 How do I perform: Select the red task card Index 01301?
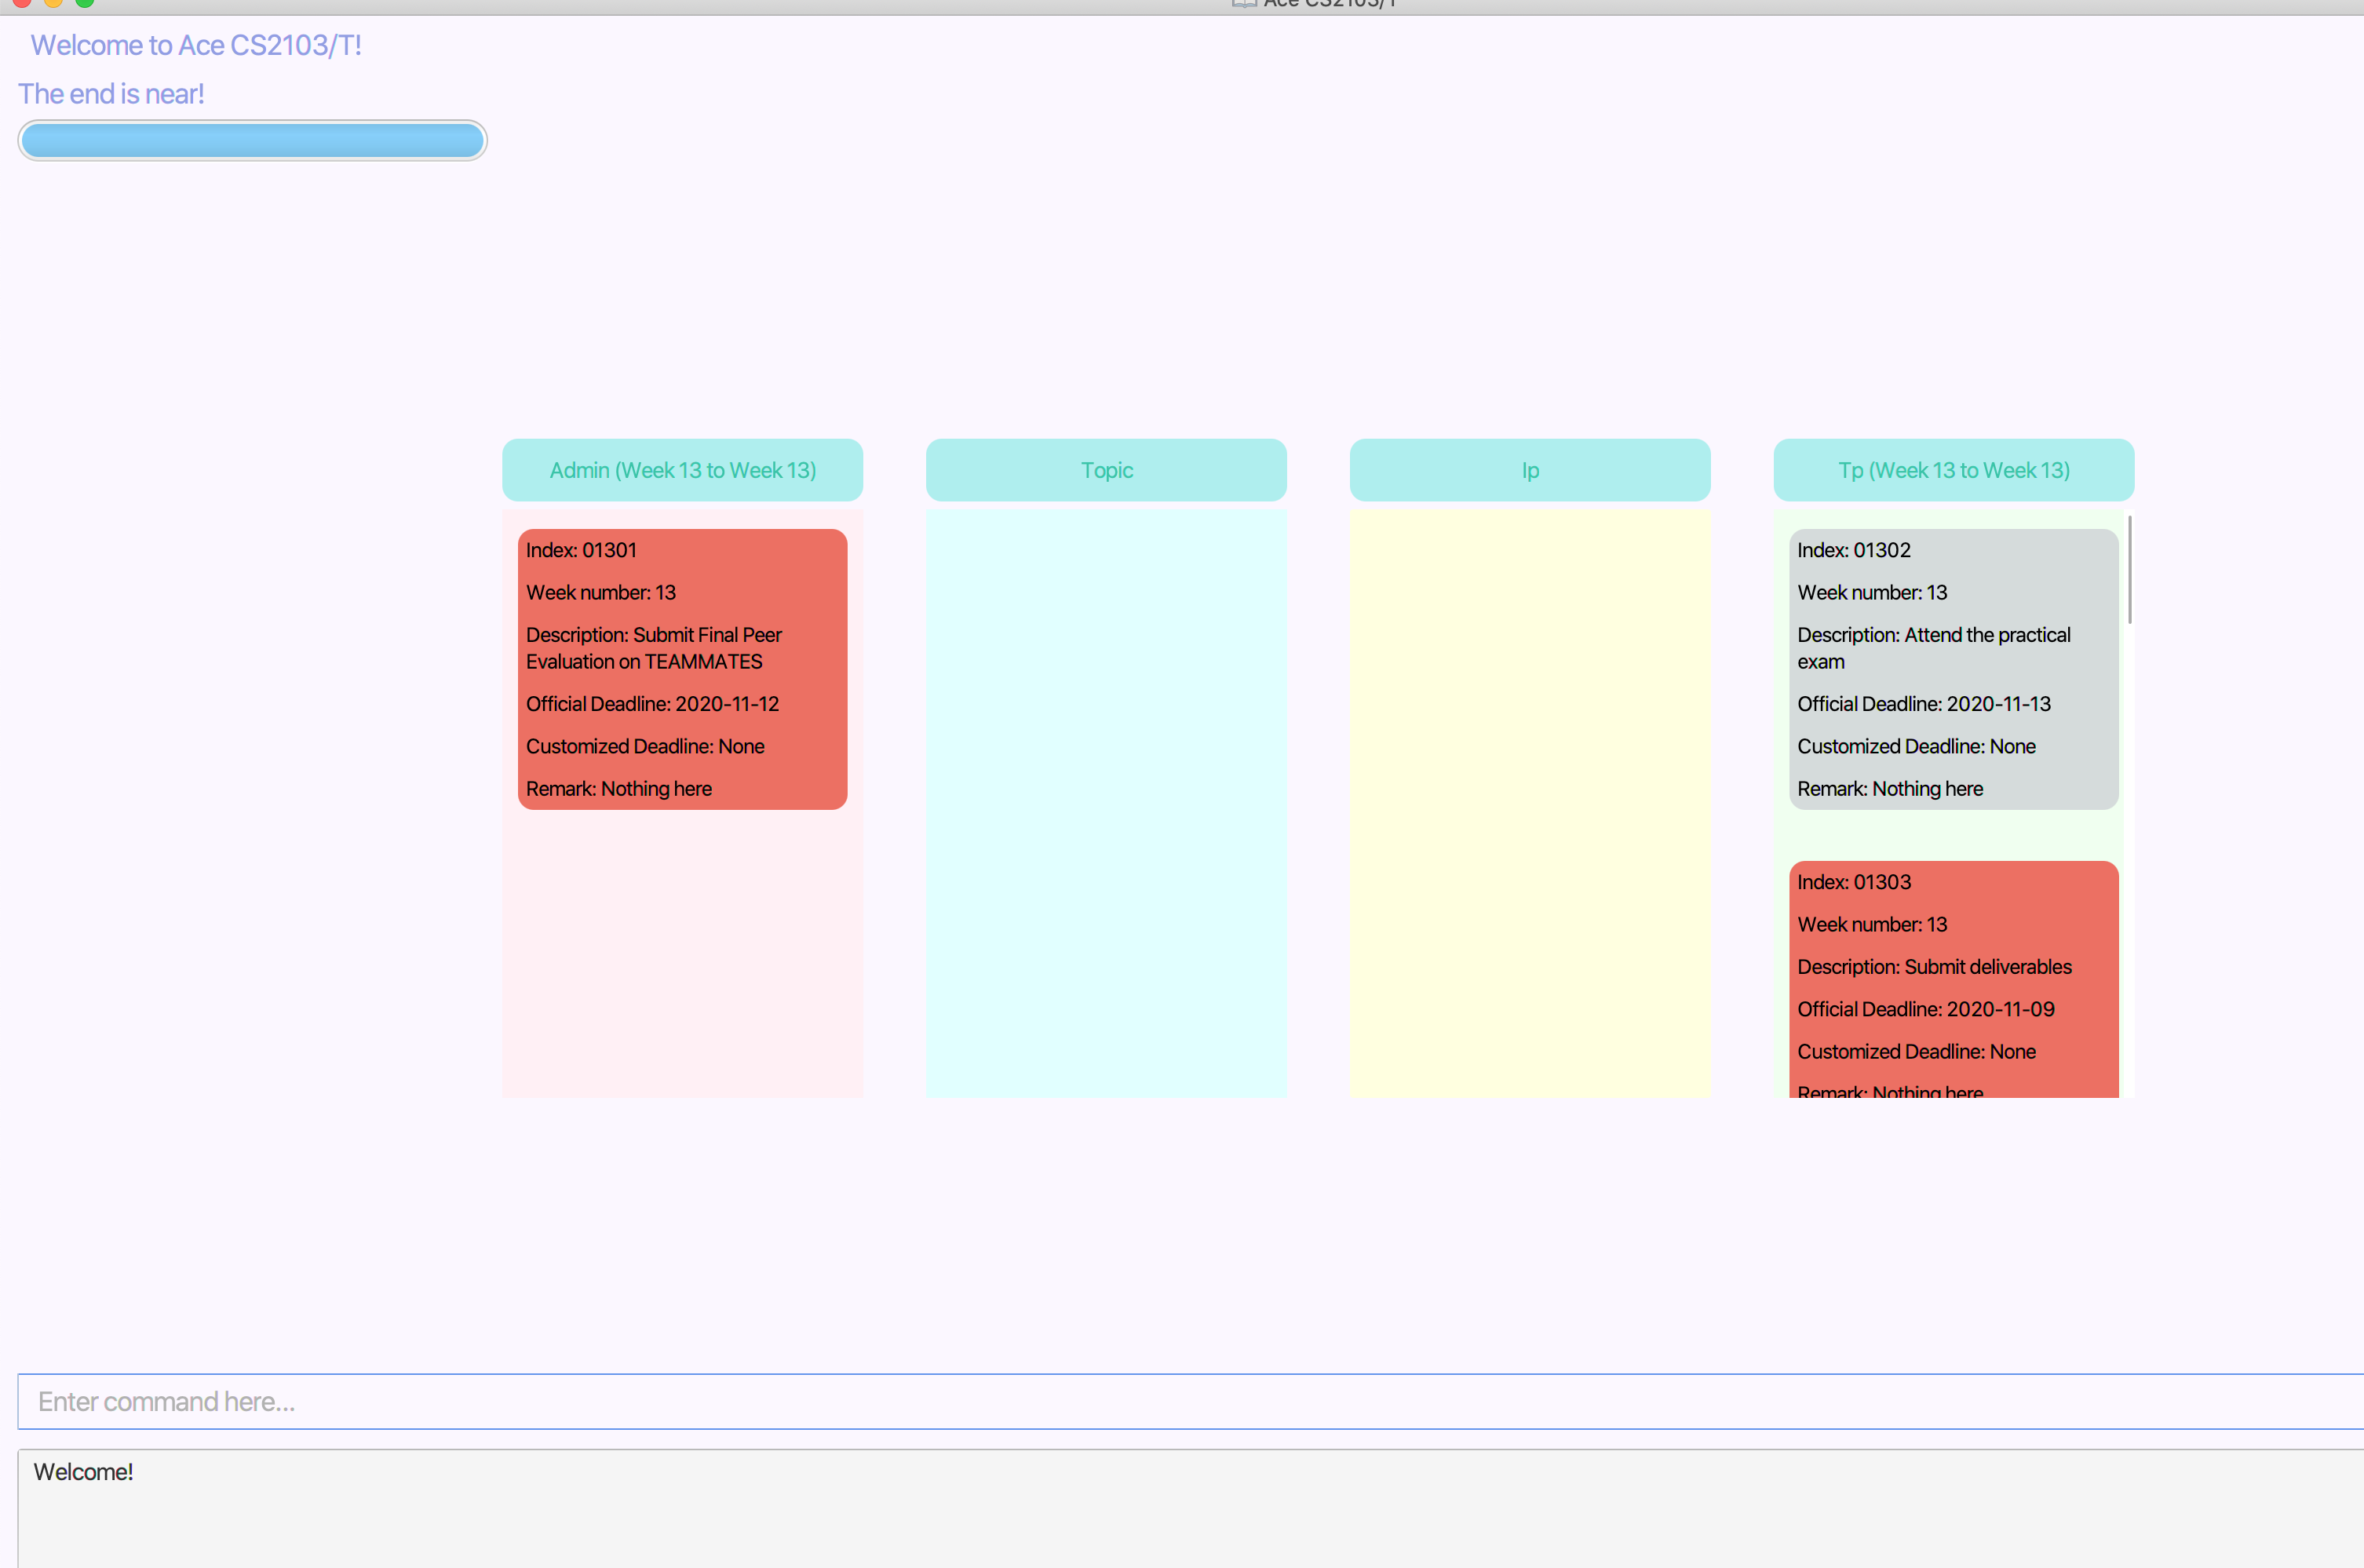(x=682, y=669)
